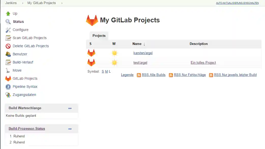Click the Build-Verlauf notepad icon
The image size is (265, 149).
tap(8, 62)
